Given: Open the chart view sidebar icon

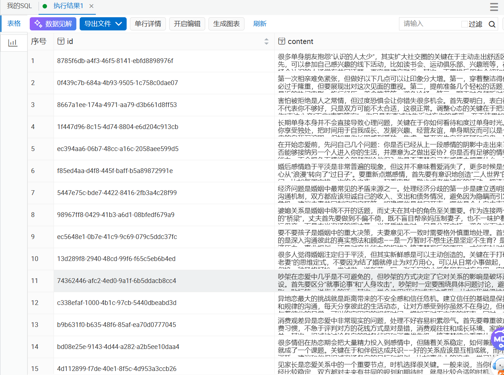Looking at the screenshot, I should [x=13, y=43].
